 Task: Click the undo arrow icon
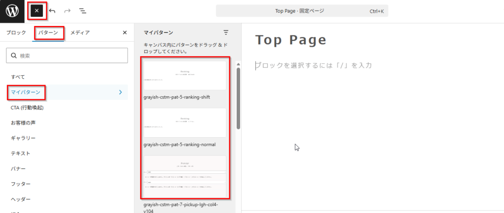[53, 11]
